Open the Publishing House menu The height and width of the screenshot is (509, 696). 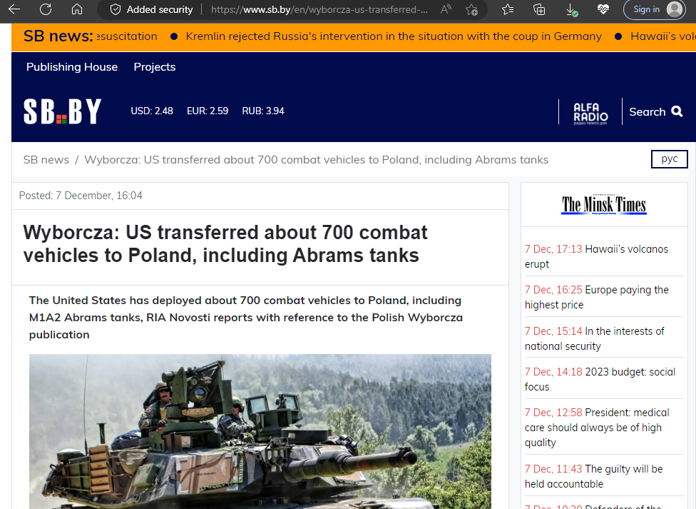coord(72,66)
